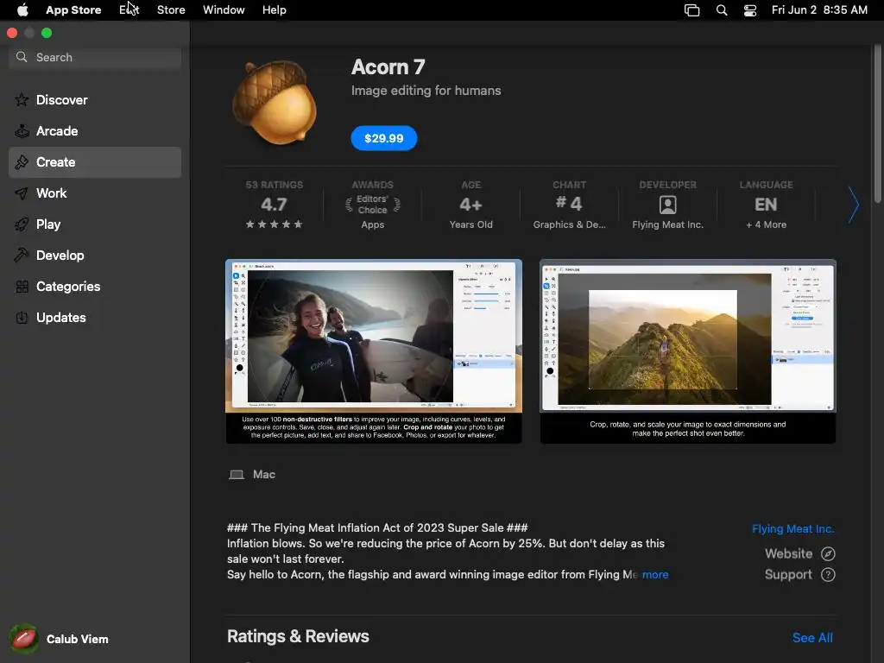Open the Help menu

tap(274, 10)
